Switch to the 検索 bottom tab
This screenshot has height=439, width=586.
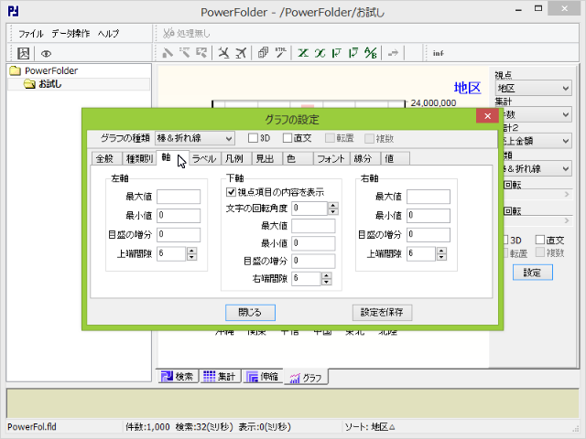click(177, 376)
